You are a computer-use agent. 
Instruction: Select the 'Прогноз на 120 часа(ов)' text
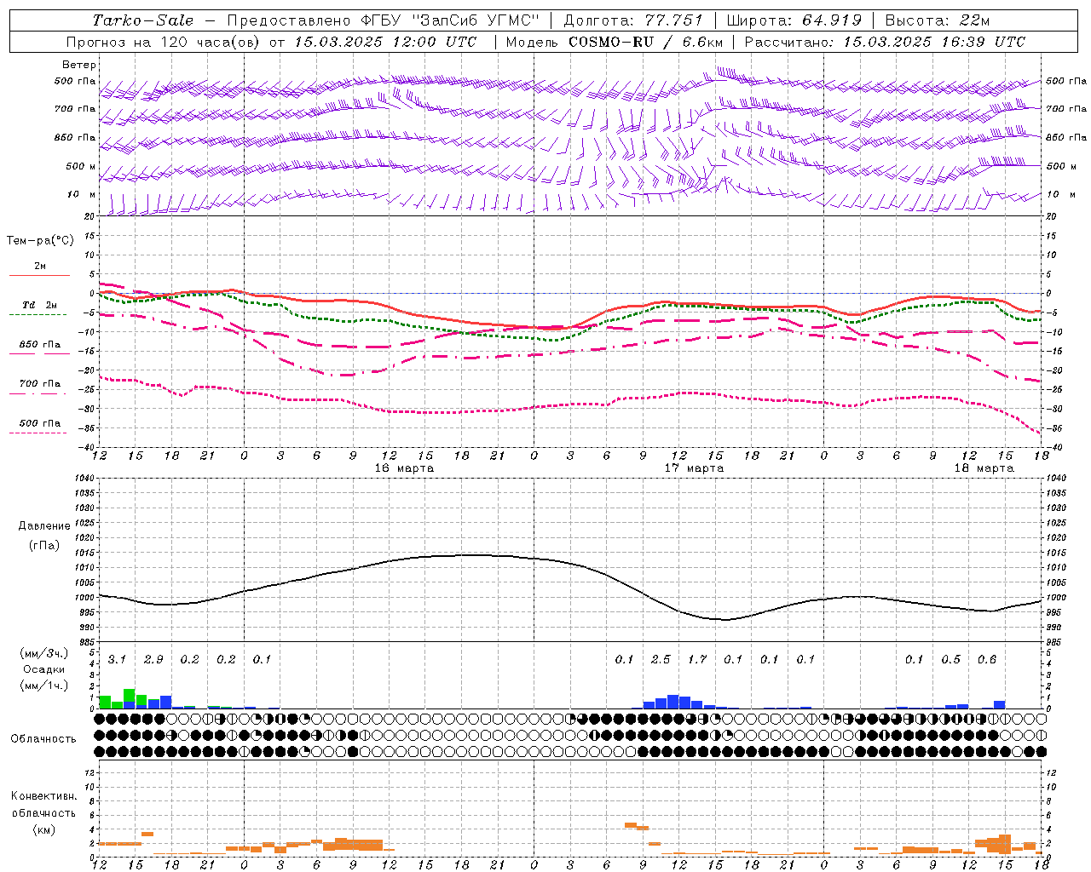point(164,42)
